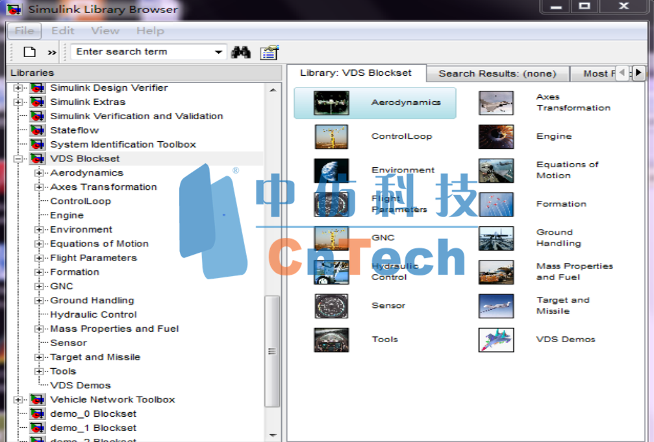Expand the GNC tree node
The image size is (654, 442).
39,286
